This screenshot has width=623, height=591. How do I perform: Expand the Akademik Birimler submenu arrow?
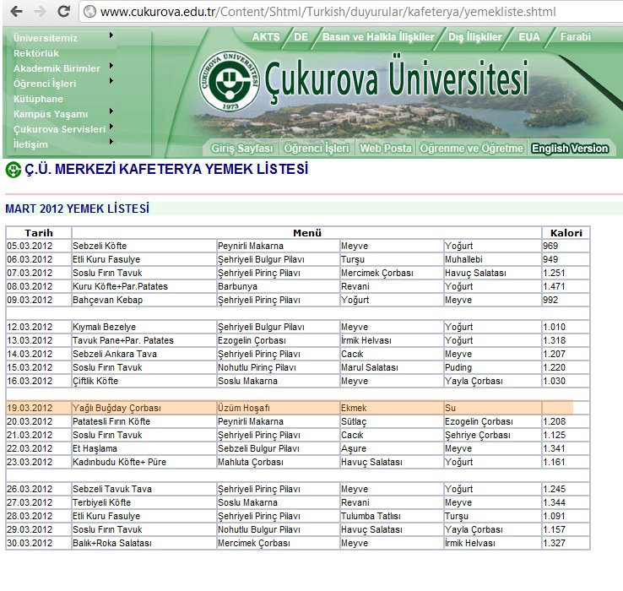[x=111, y=66]
